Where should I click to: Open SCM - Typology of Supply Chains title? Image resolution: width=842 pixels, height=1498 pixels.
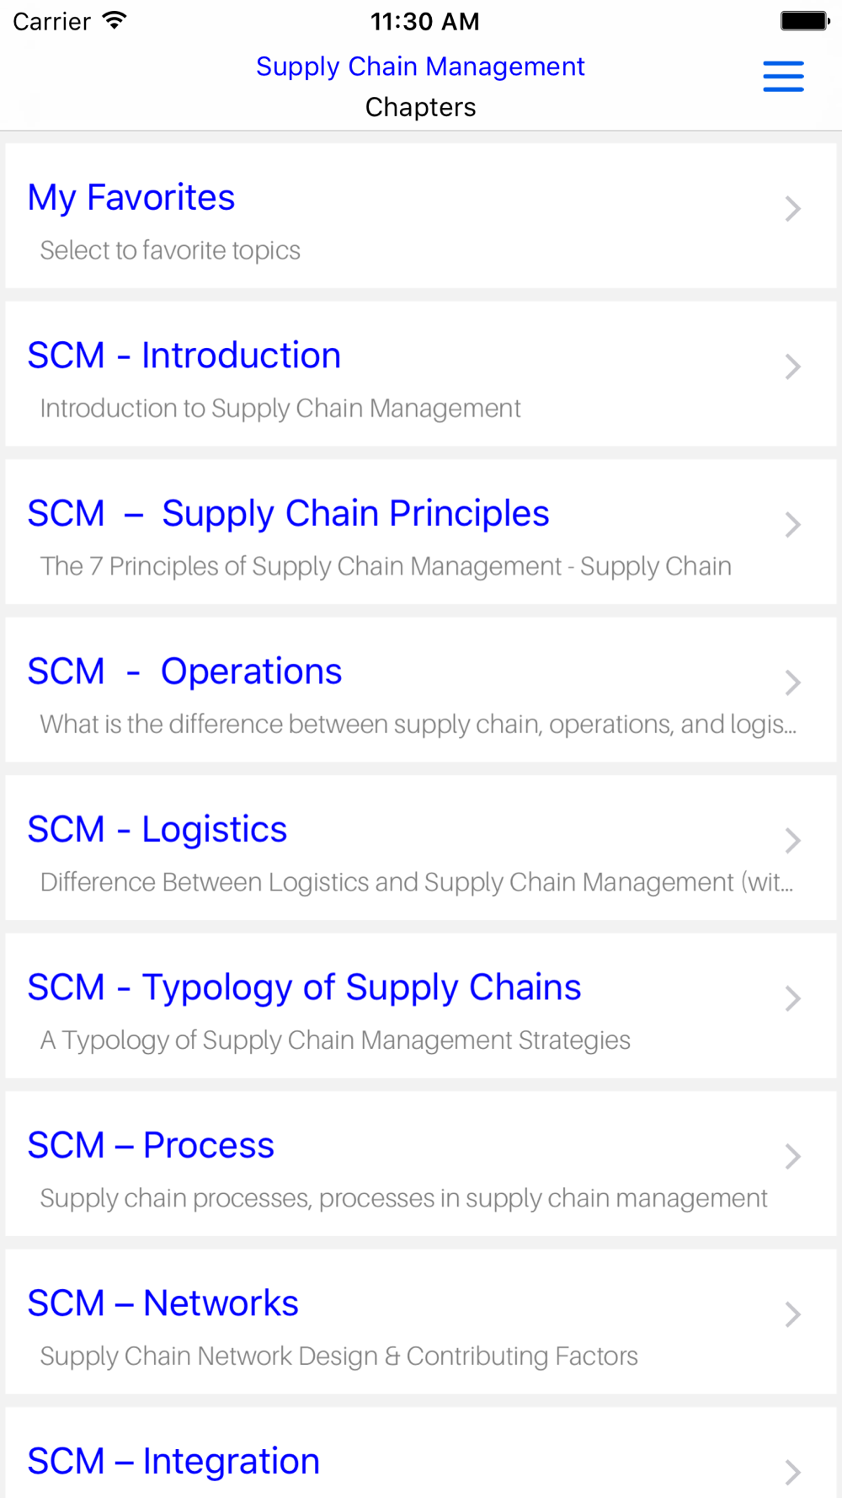pos(304,987)
